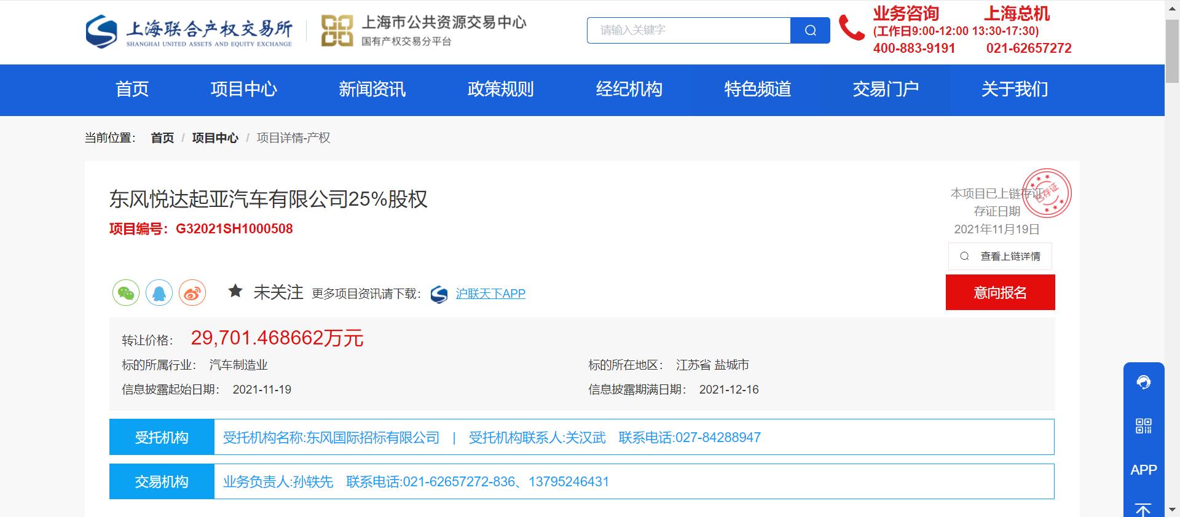Viewport: 1180px width, 517px height.
Task: Click the red 意向报名 button
Action: click(1000, 292)
